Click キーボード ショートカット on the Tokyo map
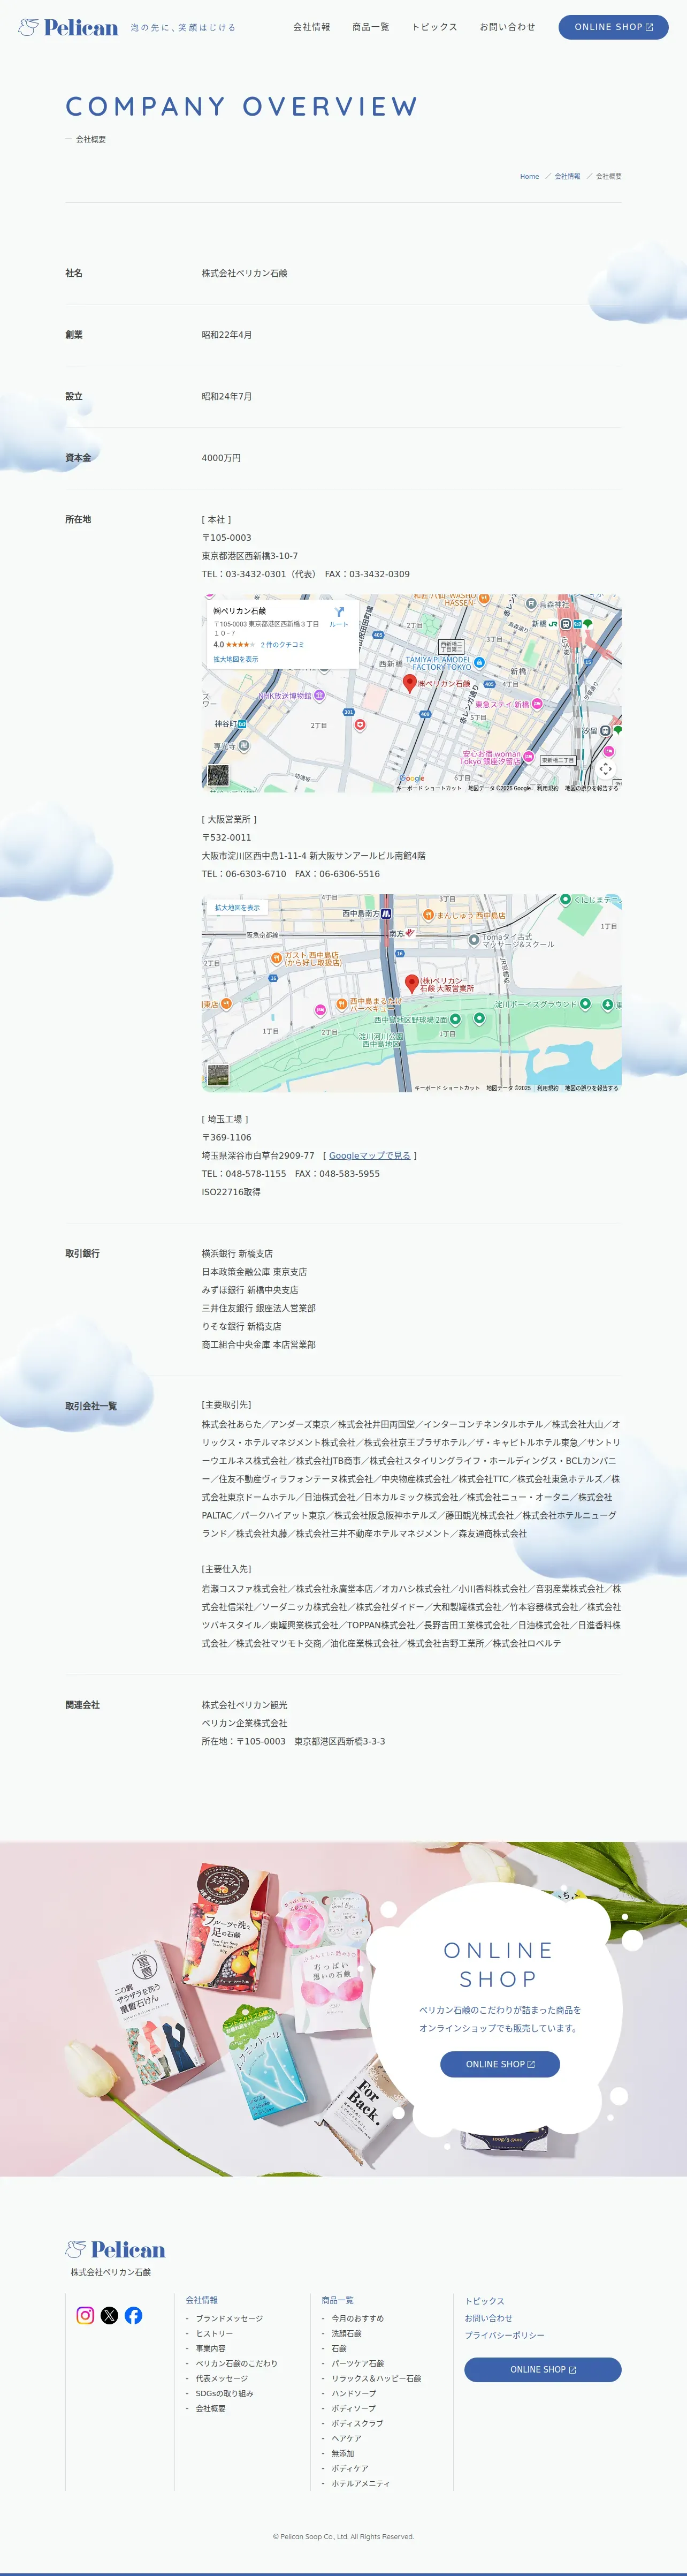 429,788
